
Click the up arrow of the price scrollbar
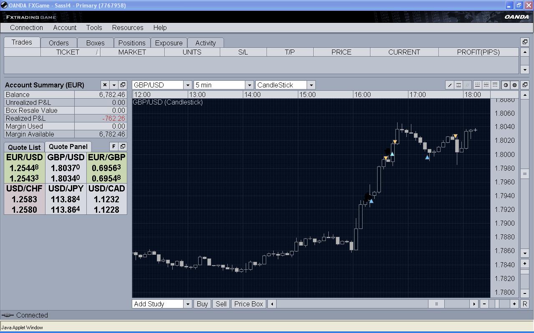point(525,95)
